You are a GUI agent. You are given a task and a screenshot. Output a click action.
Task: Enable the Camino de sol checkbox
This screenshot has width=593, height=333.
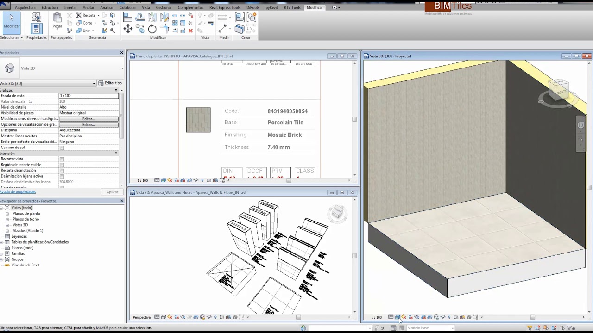click(62, 148)
